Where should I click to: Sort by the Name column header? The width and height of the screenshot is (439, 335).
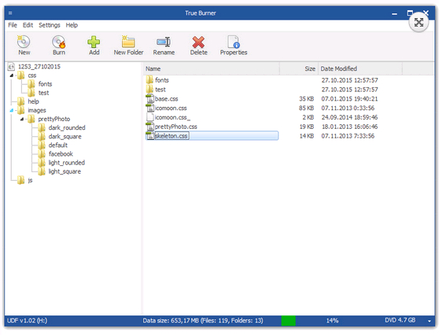[212, 68]
